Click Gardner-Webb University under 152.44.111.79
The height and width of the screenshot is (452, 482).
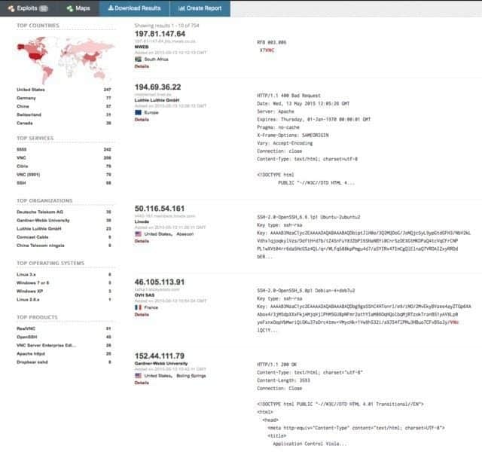click(x=161, y=363)
